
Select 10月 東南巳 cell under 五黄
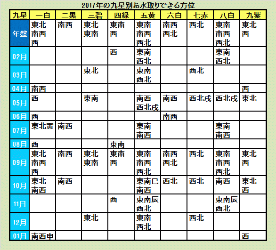(x=147, y=185)
